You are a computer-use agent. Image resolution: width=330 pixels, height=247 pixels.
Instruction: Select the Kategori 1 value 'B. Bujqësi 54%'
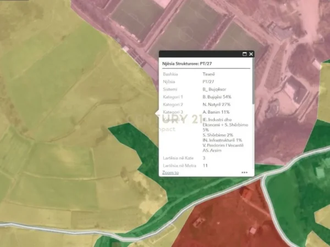217,97
